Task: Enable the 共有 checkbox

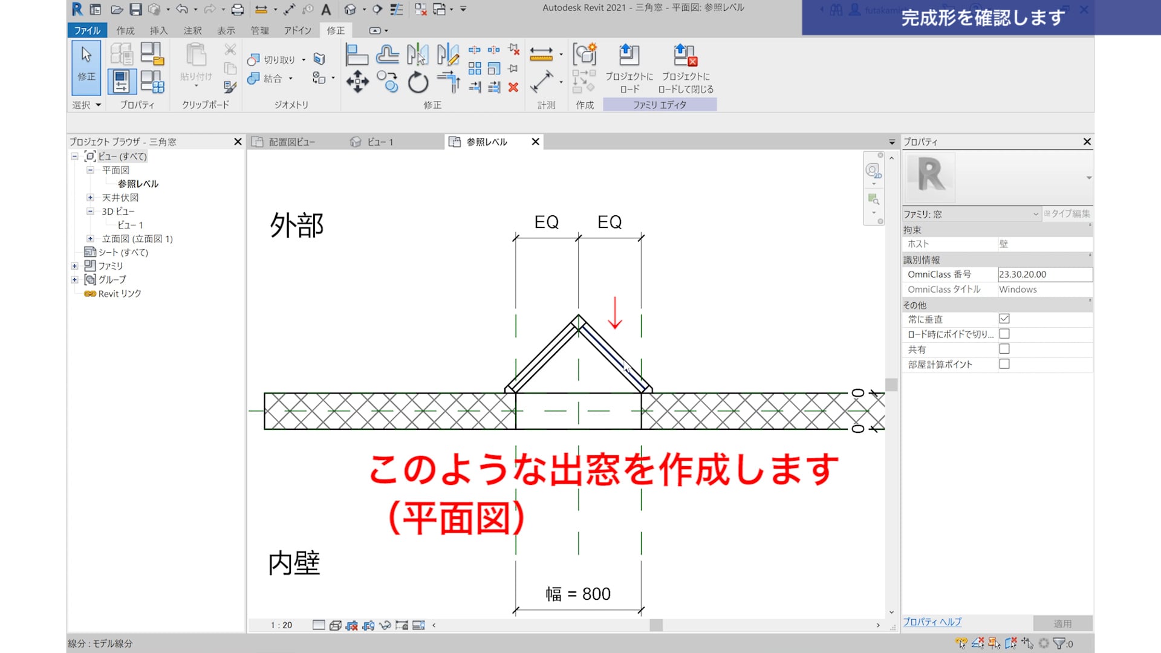Action: pyautogui.click(x=1004, y=349)
